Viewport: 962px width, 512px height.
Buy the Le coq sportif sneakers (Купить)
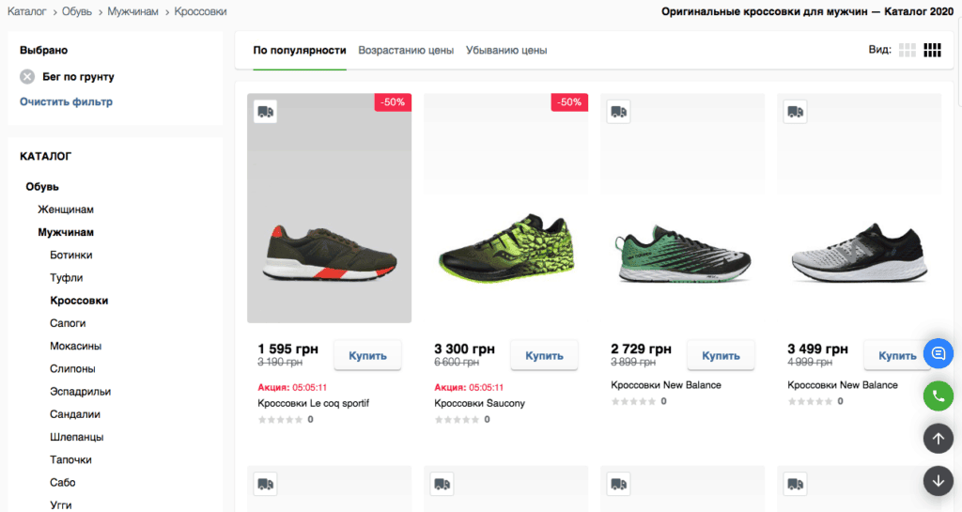[x=367, y=356]
